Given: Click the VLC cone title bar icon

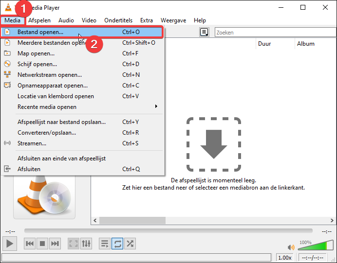Looking at the screenshot, I should (8, 7).
